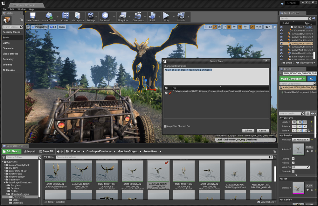
Task: Click Submit in Submit Files dialog
Action: (248, 131)
